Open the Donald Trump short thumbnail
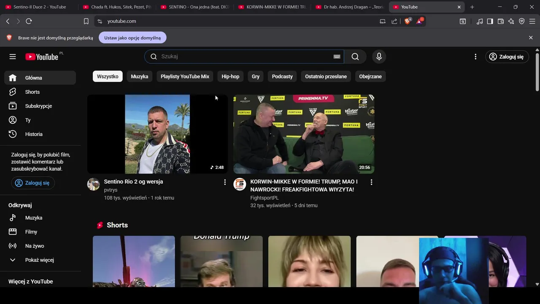 click(x=221, y=261)
